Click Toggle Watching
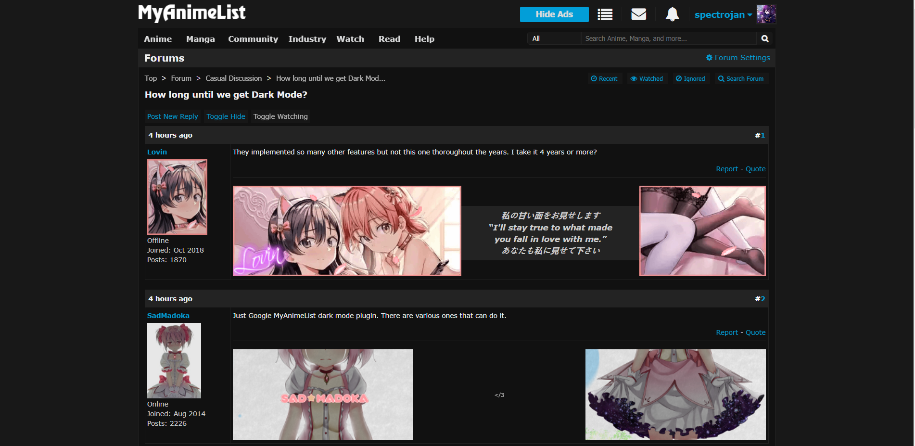 point(280,116)
